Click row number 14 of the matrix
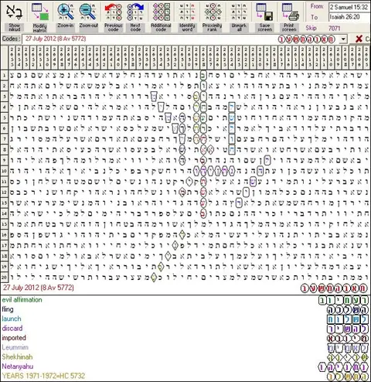Image resolution: width=371 pixels, height=382 pixels. point(4,213)
